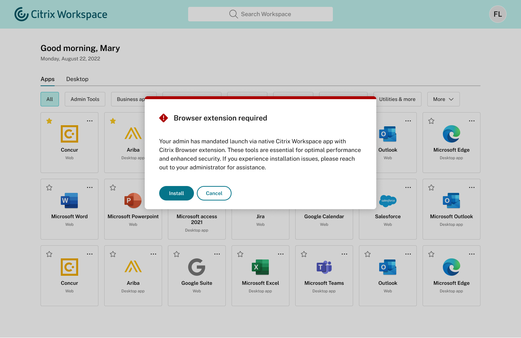The image size is (521, 338).
Task: Show more options for Microsoft Word
Action: pyautogui.click(x=90, y=187)
